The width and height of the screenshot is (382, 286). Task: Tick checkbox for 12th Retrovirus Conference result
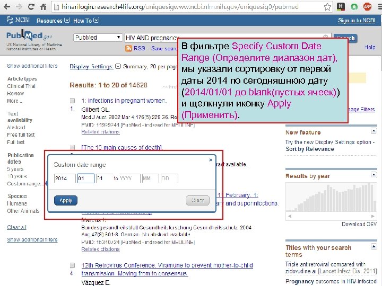click(72, 265)
